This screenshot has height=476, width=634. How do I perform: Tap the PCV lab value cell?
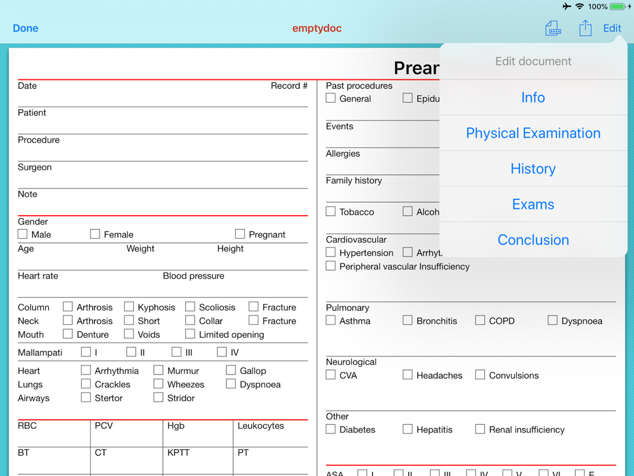127,433
